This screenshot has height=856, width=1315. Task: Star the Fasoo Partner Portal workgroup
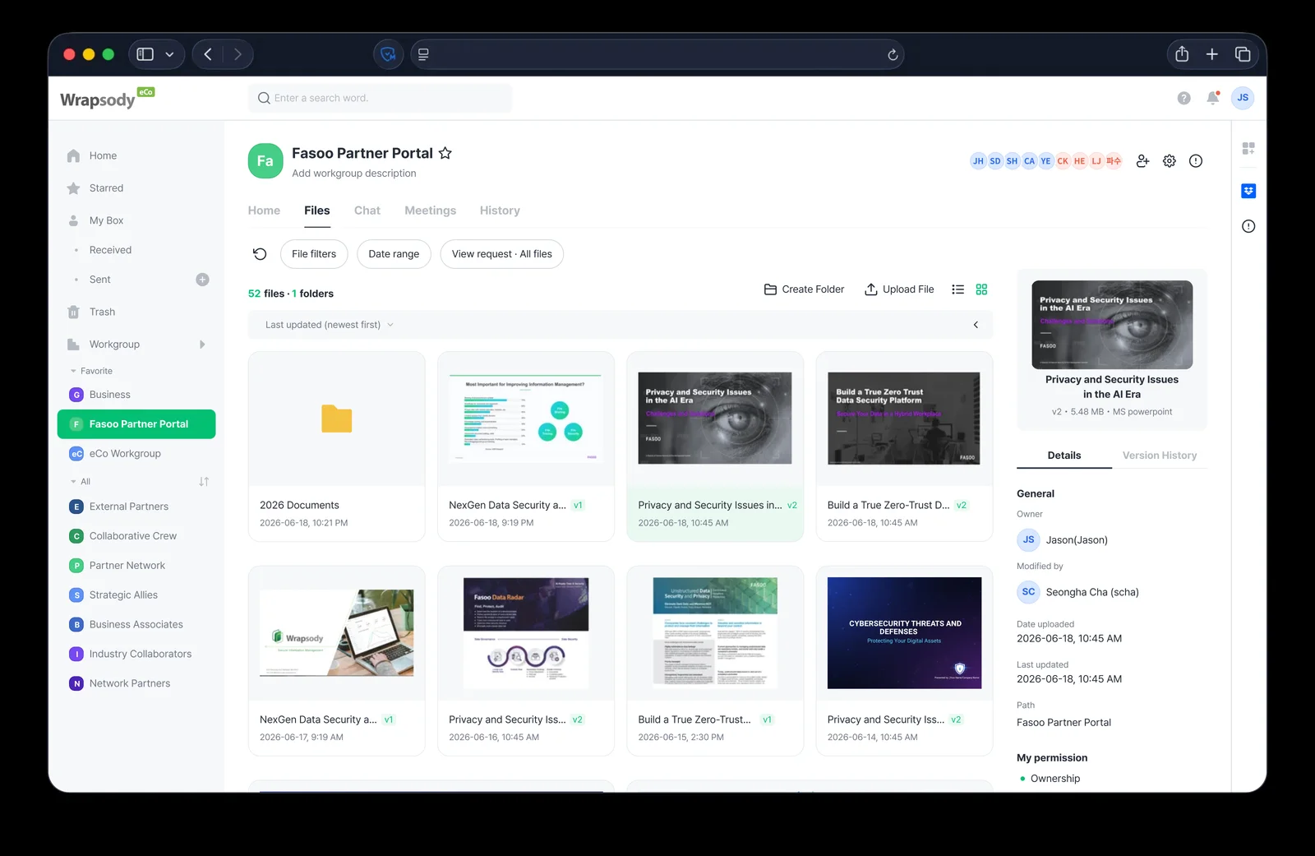tap(445, 153)
